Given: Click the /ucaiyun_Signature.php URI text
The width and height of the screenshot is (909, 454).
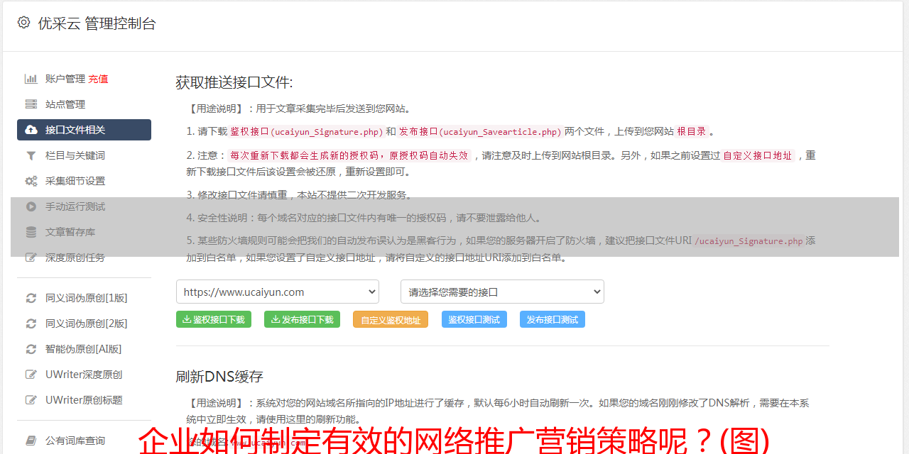Looking at the screenshot, I should click(x=749, y=241).
